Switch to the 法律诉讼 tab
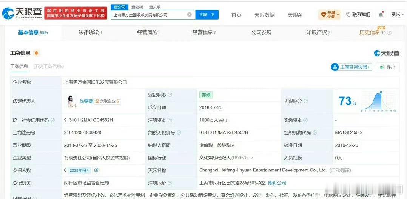The width and height of the screenshot is (407, 199). pos(90,33)
